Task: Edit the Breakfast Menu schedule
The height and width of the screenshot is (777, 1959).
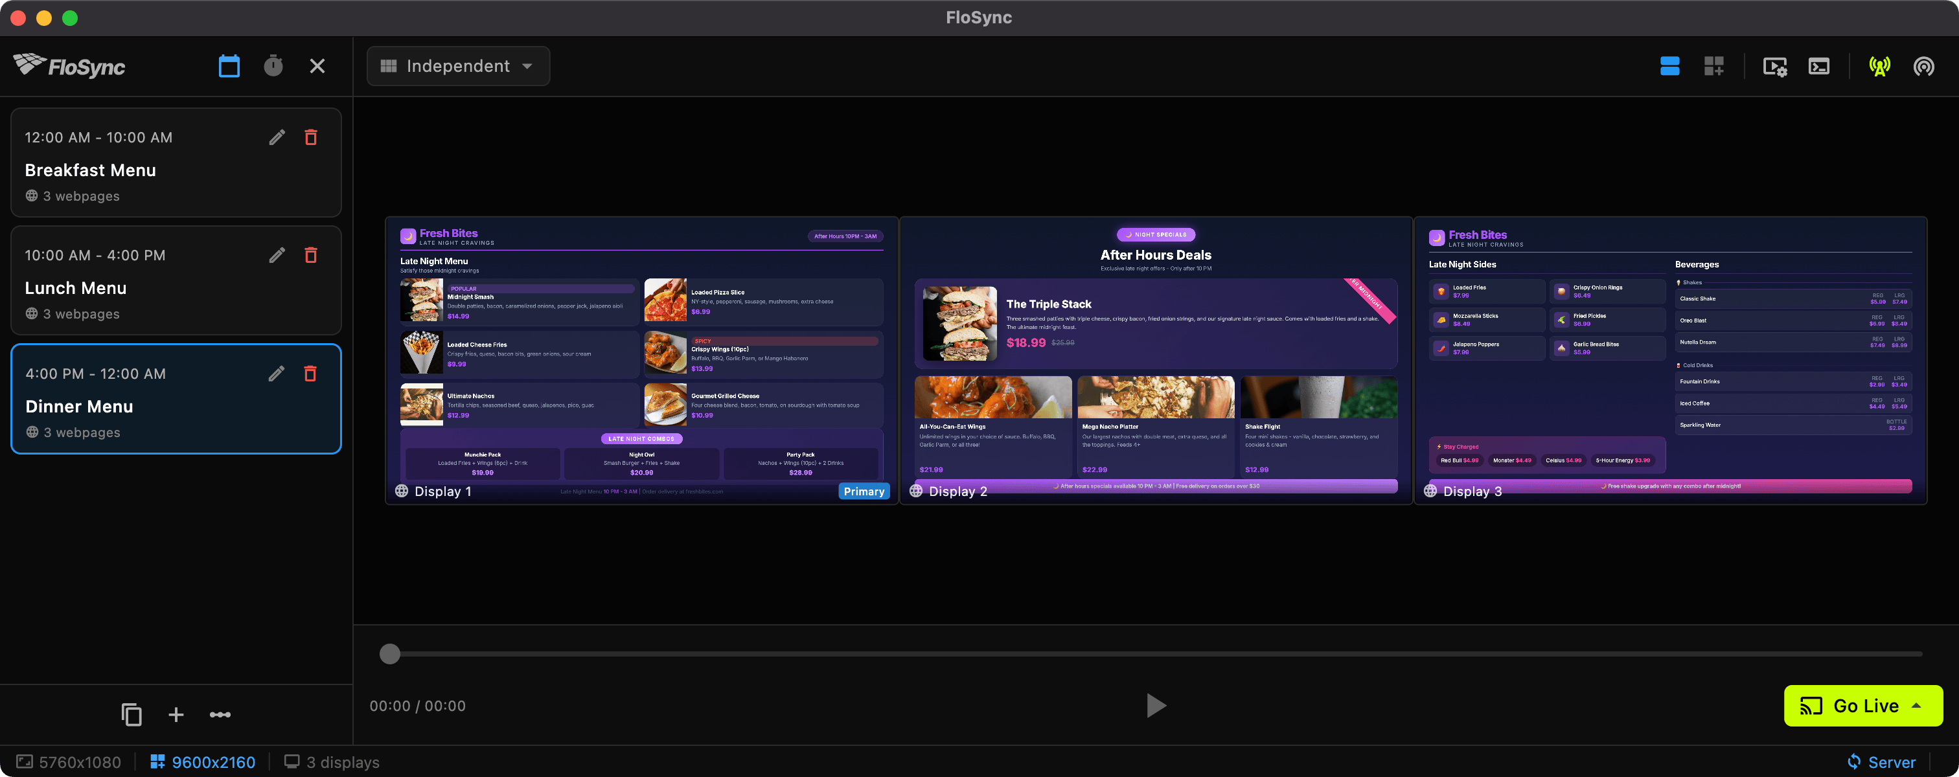Action: [277, 137]
